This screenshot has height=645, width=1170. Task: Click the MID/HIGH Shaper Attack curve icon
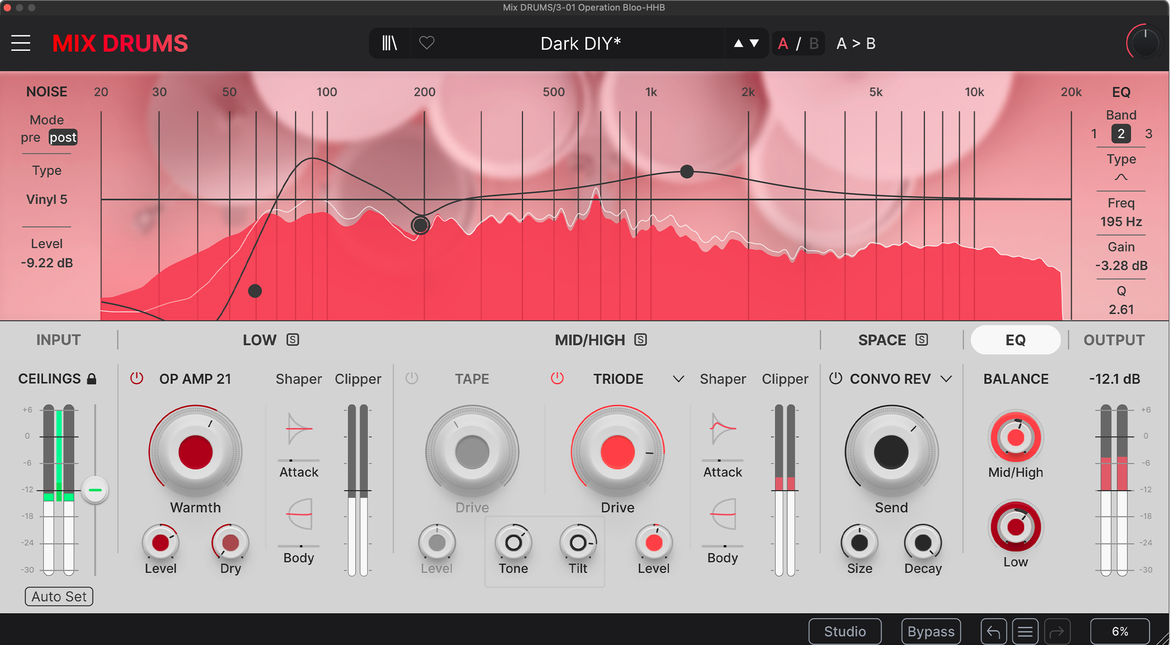[723, 428]
